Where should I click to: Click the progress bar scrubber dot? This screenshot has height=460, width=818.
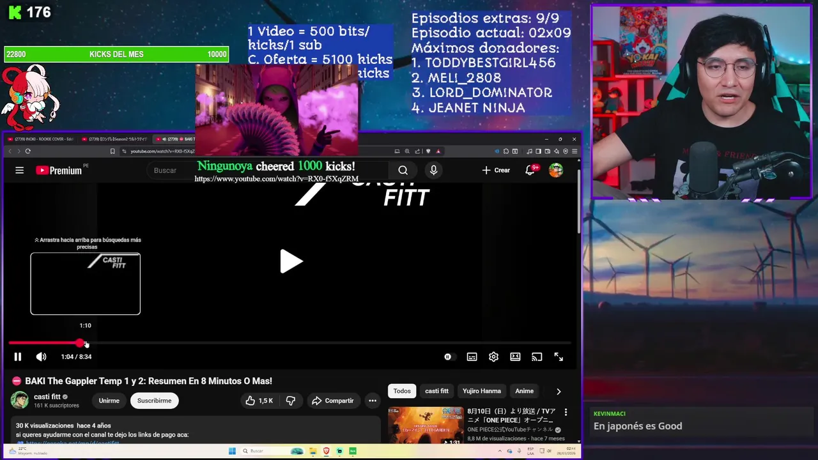click(79, 343)
